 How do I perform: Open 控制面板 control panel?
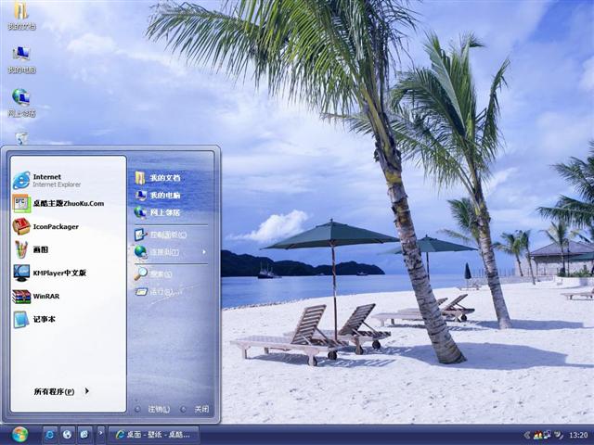click(x=163, y=234)
